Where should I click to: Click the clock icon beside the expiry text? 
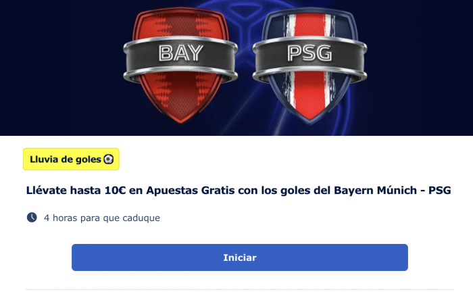point(32,218)
